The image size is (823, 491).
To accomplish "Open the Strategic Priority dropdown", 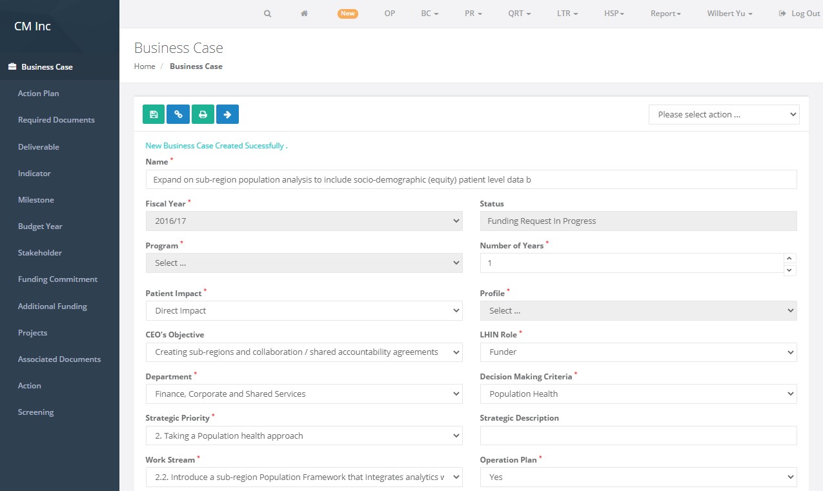I will coord(304,436).
